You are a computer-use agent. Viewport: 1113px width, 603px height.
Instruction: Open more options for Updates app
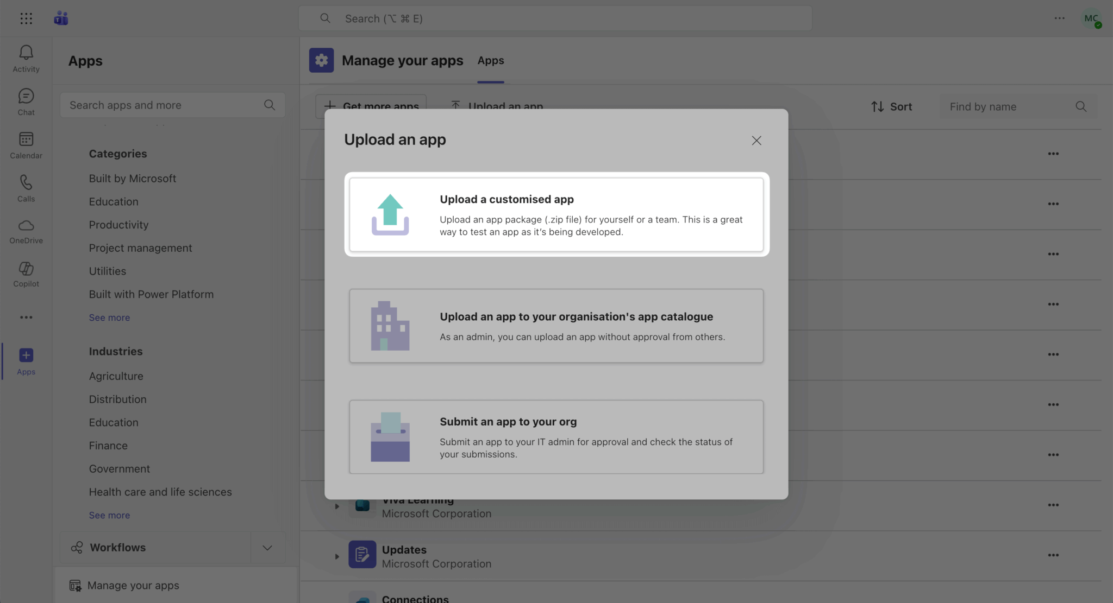(1053, 555)
